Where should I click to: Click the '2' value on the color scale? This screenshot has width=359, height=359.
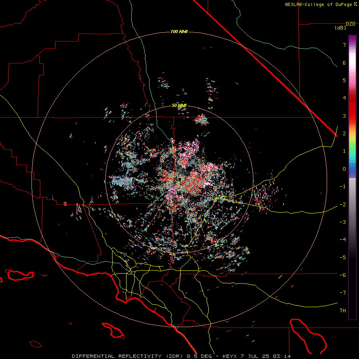click(x=344, y=133)
